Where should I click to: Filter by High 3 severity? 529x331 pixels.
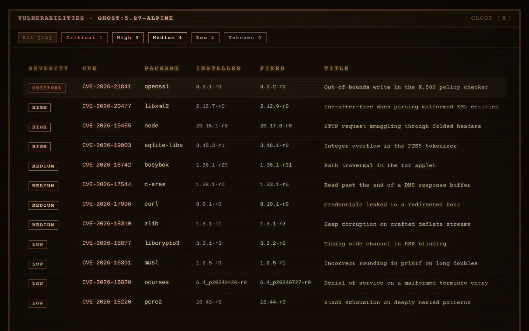[x=128, y=38]
